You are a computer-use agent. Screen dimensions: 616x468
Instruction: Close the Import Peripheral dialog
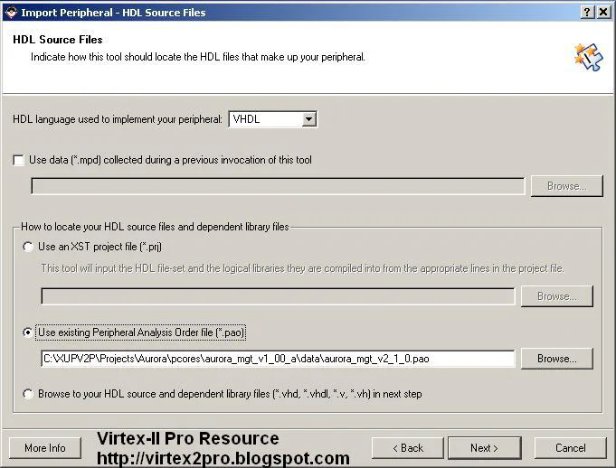[603, 12]
